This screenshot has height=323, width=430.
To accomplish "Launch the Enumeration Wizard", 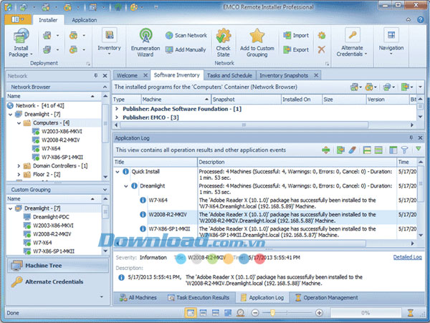I will (145, 42).
